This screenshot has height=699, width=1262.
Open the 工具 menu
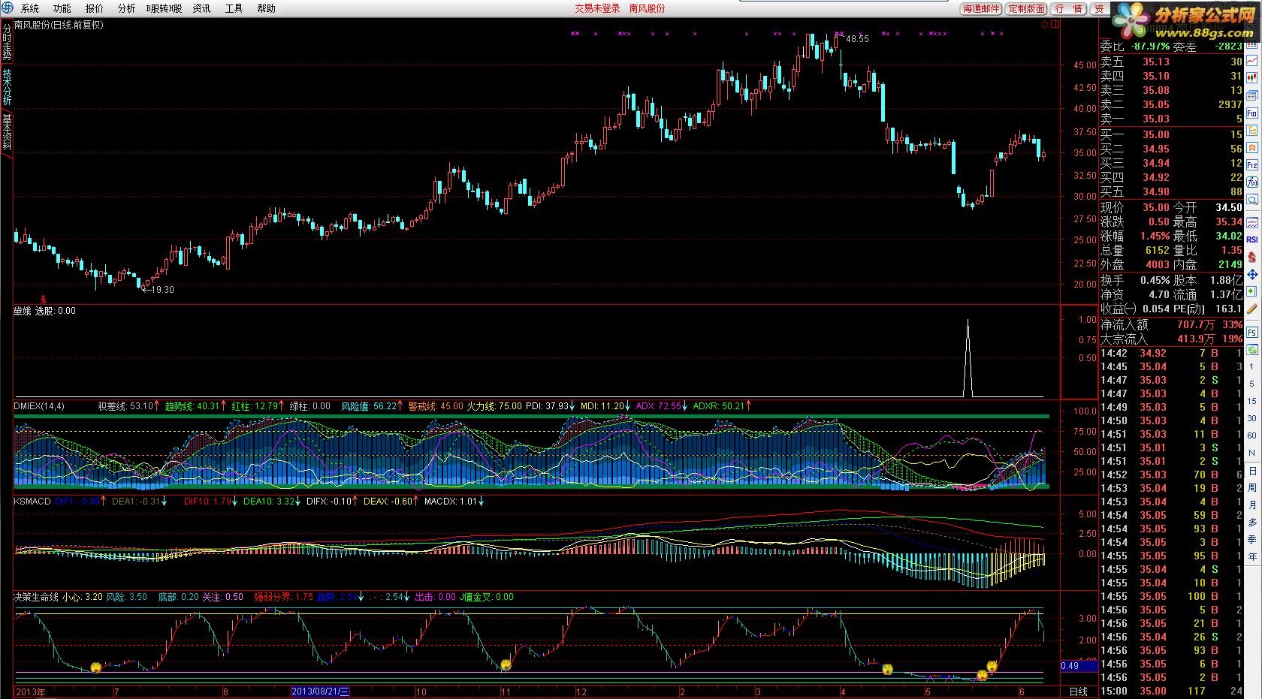(x=234, y=8)
